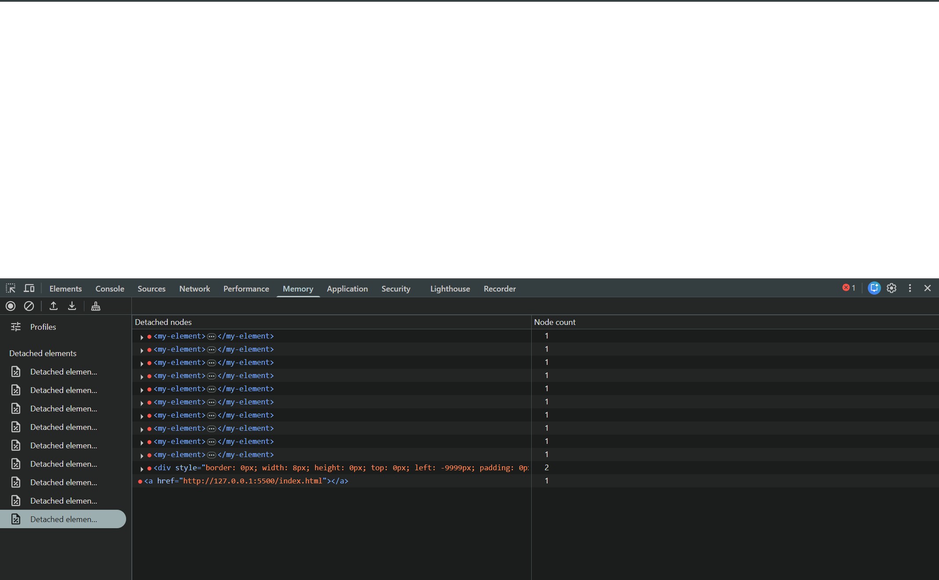Click the collect garbage broom icon
The image size is (939, 580).
pos(96,306)
